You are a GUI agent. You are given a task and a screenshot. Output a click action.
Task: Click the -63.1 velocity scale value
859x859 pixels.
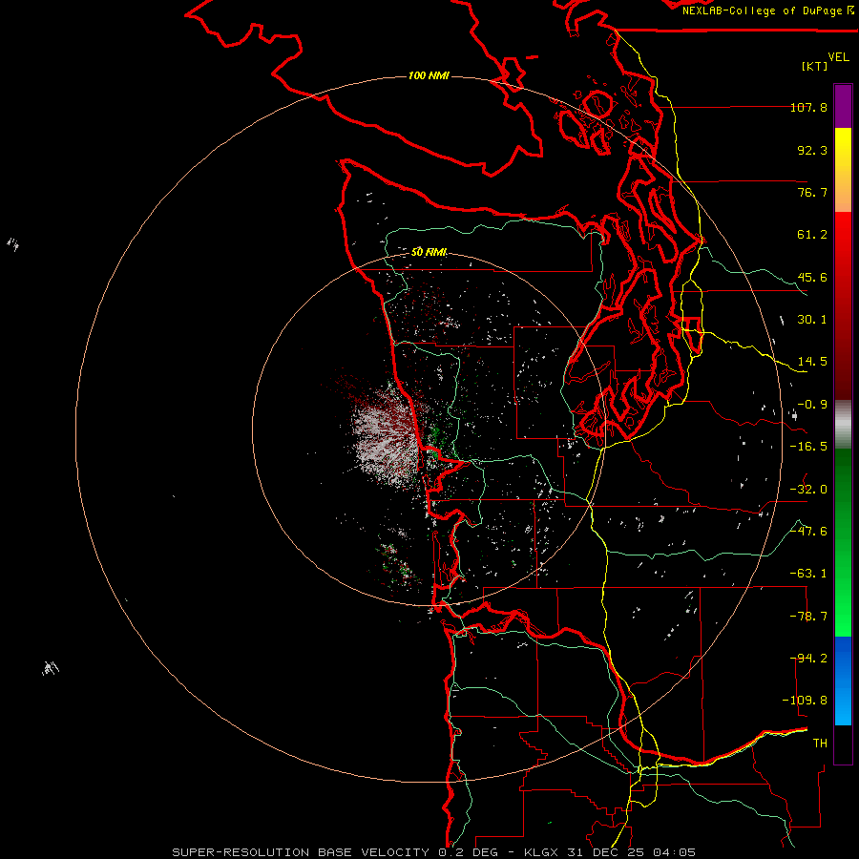(x=808, y=574)
